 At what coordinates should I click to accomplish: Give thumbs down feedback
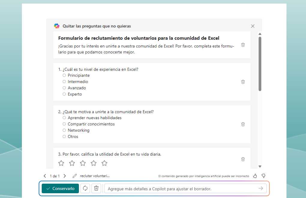click(263, 176)
